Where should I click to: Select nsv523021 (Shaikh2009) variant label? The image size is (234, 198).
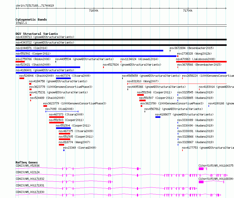pos(33,65)
